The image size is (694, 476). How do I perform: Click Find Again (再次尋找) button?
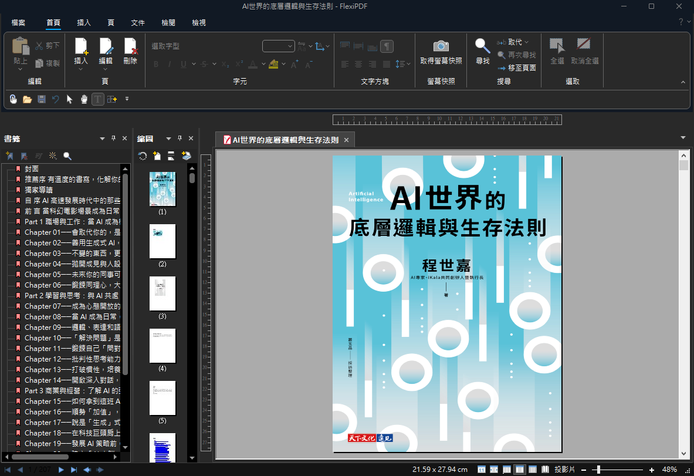tap(516, 55)
